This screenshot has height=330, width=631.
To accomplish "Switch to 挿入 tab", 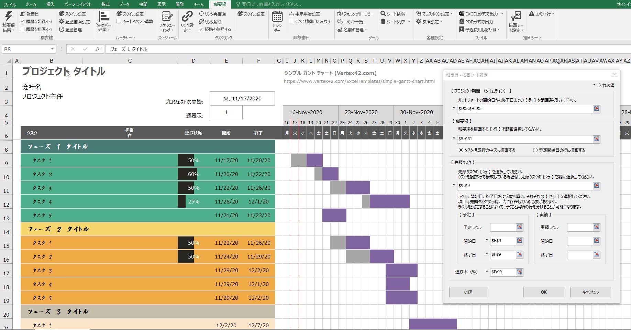I will click(50, 4).
